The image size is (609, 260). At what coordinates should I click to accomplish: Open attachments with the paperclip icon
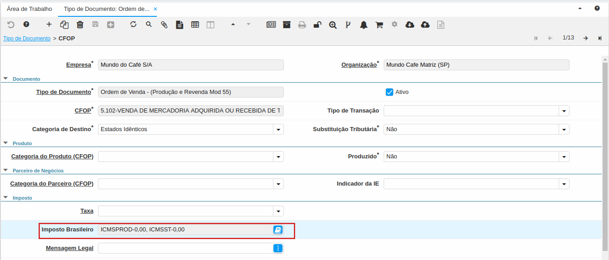(164, 25)
